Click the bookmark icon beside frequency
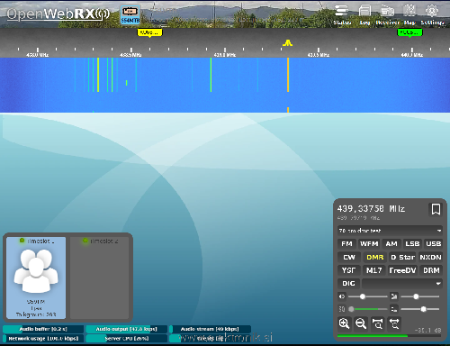The image size is (450, 346). tap(436, 209)
